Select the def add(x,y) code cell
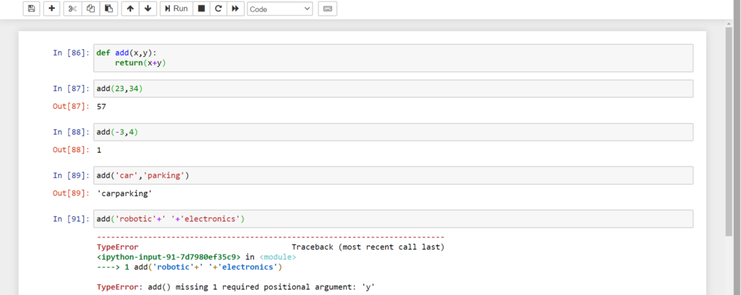Image resolution: width=741 pixels, height=295 pixels. coord(393,58)
